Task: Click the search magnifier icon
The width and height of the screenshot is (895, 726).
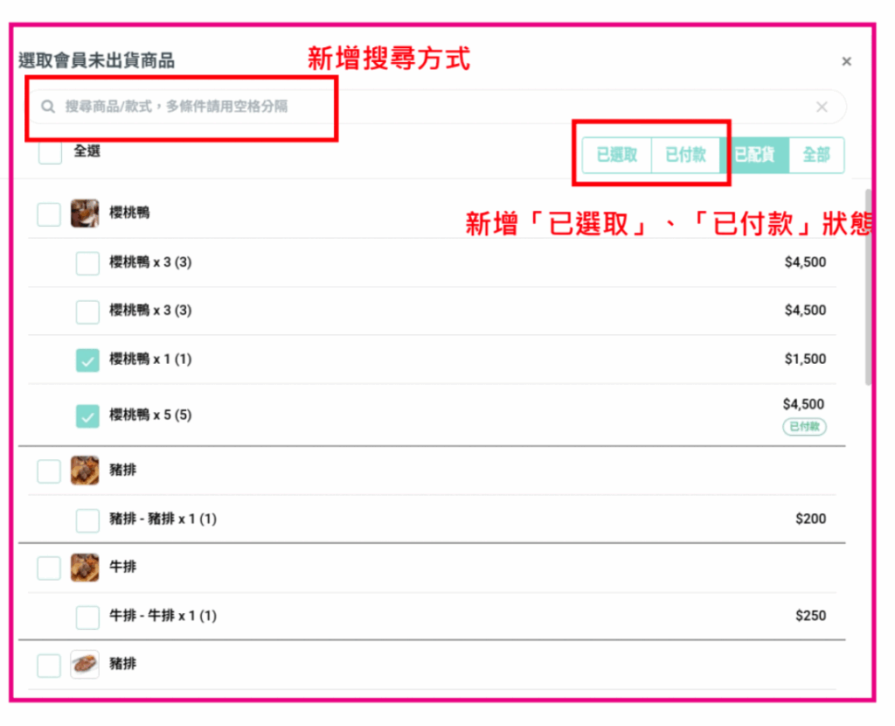Action: point(48,106)
